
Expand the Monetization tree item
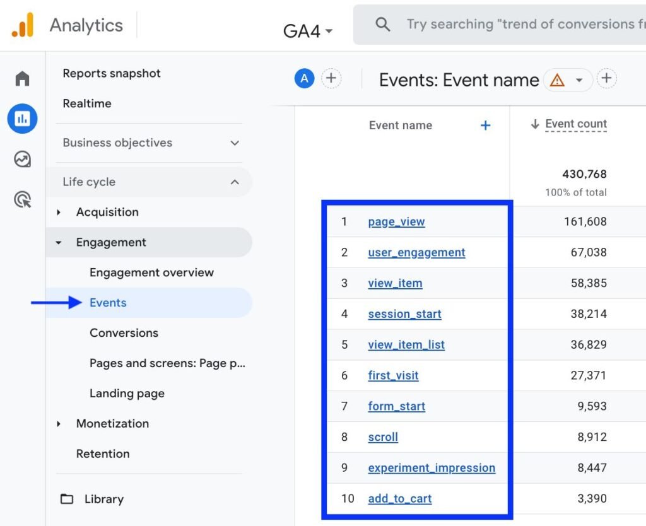(x=59, y=424)
